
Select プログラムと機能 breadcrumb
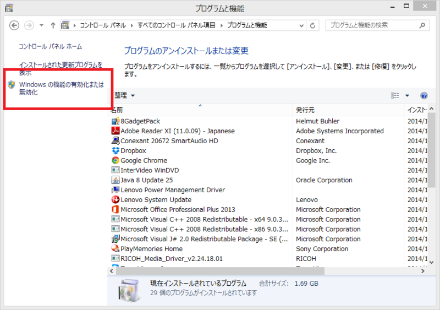(247, 25)
